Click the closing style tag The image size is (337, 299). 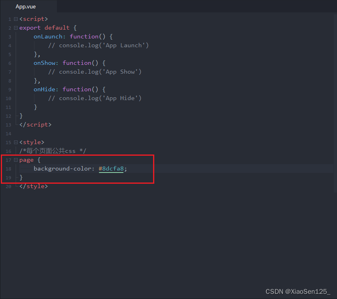point(33,186)
